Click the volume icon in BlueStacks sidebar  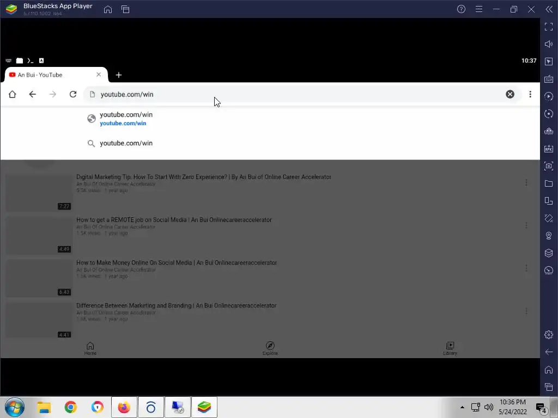click(549, 44)
